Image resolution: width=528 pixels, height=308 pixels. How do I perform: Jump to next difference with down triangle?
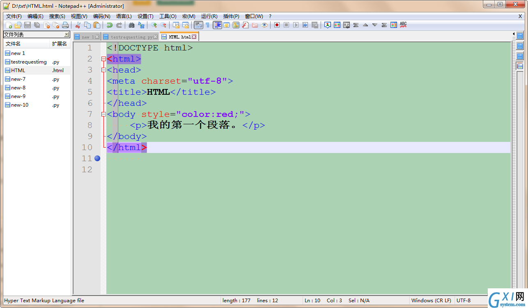pos(374,25)
